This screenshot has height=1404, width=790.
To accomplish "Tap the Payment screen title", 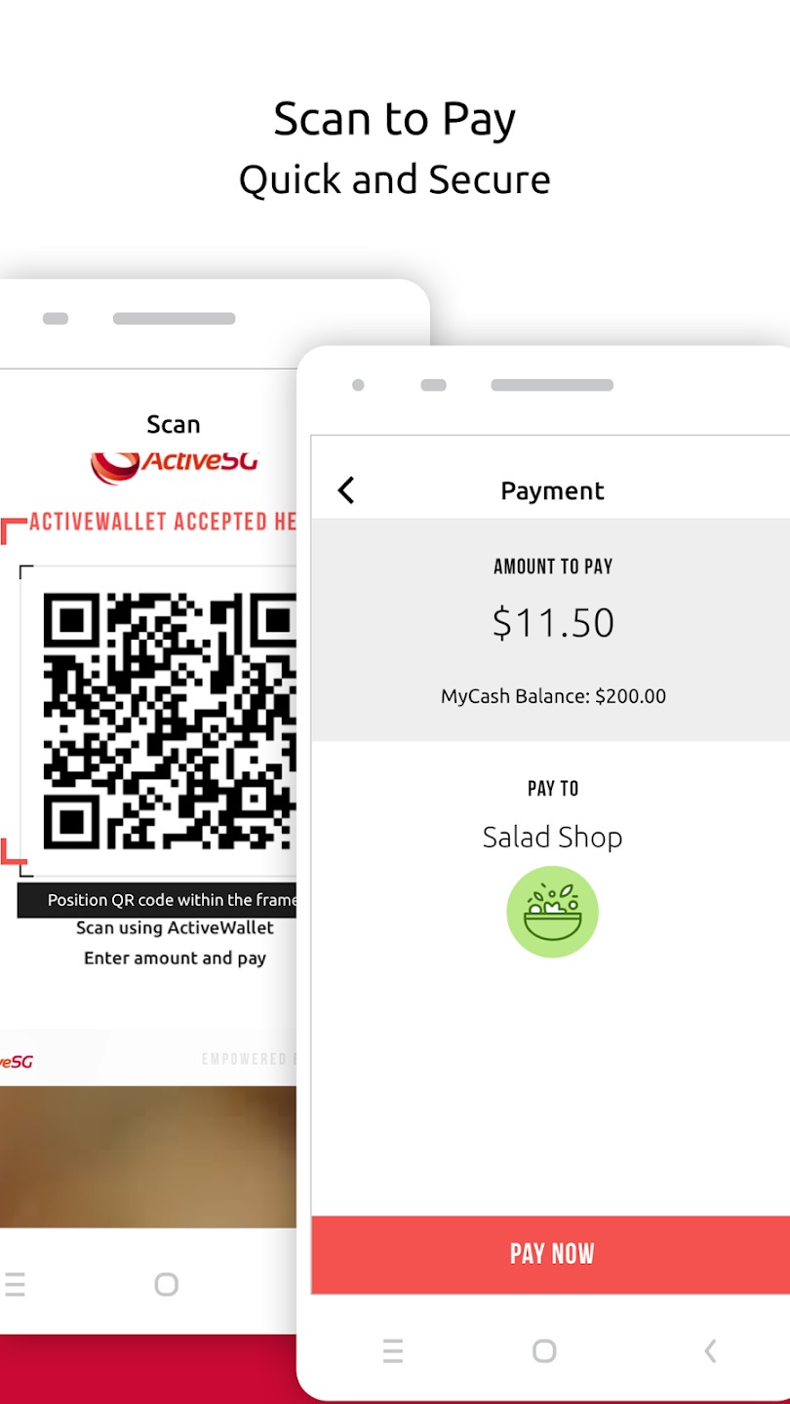I will tap(552, 490).
